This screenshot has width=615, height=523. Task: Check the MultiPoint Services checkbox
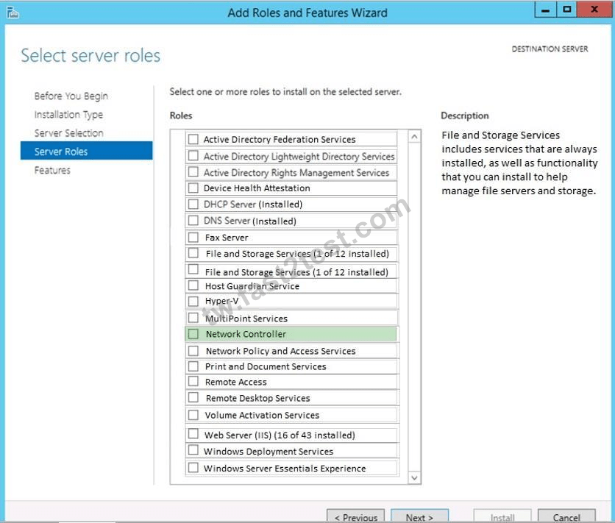point(193,317)
